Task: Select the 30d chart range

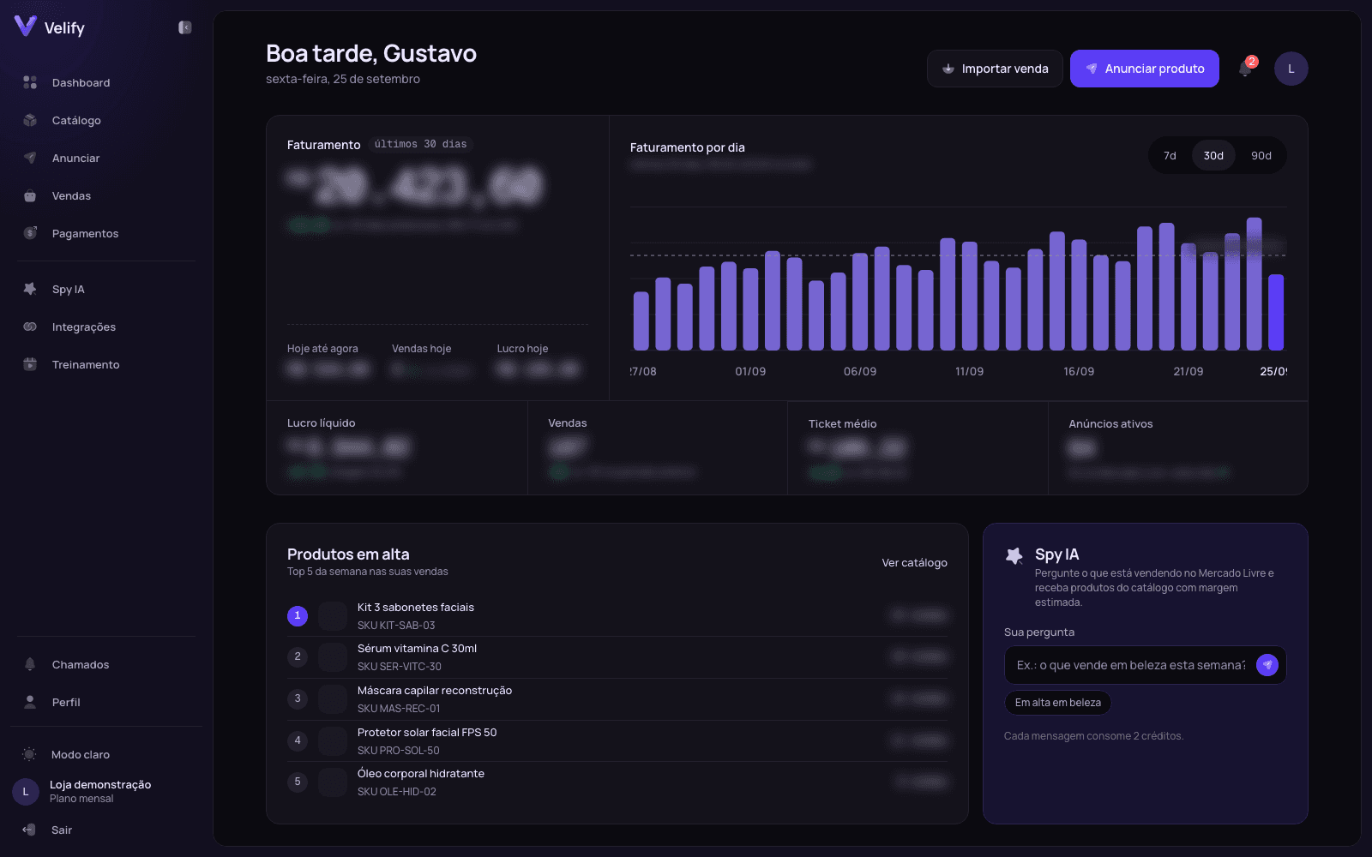Action: click(1213, 155)
